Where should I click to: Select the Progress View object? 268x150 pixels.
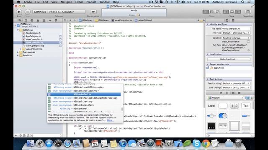pyautogui.click(x=246, y=116)
